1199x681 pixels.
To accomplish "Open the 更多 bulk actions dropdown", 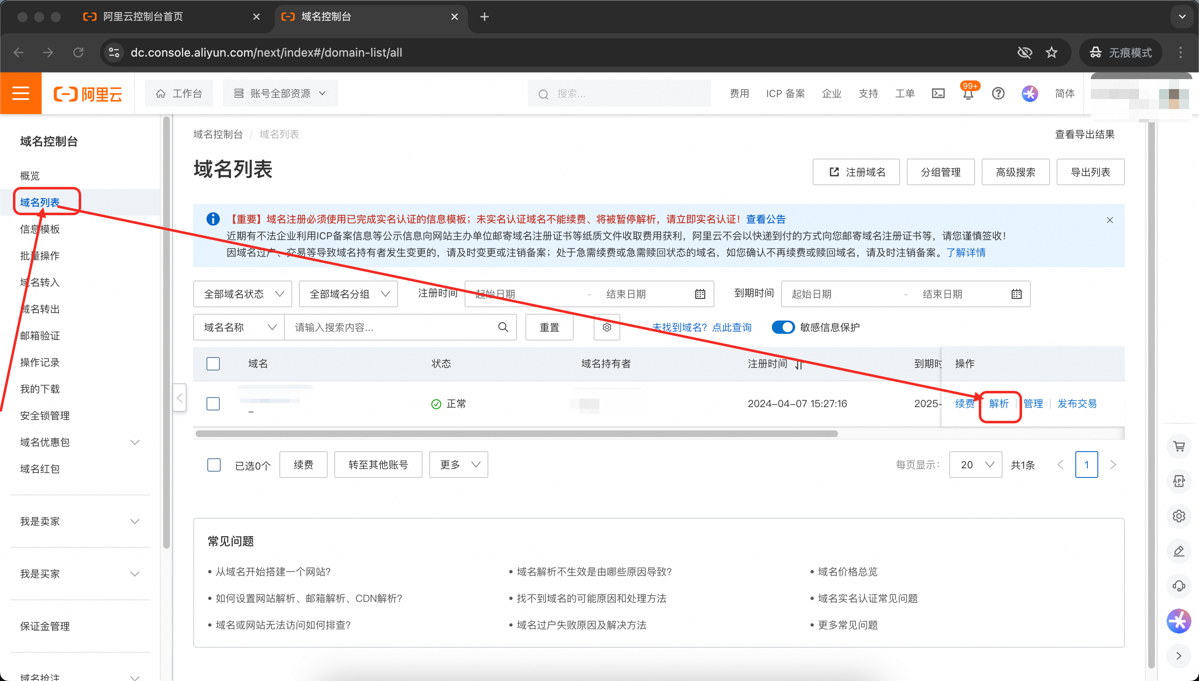I will [458, 465].
